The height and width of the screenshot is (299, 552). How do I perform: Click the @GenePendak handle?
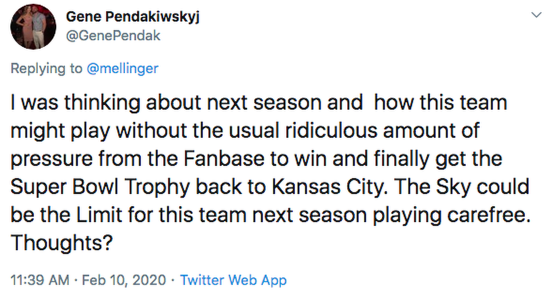(x=113, y=36)
